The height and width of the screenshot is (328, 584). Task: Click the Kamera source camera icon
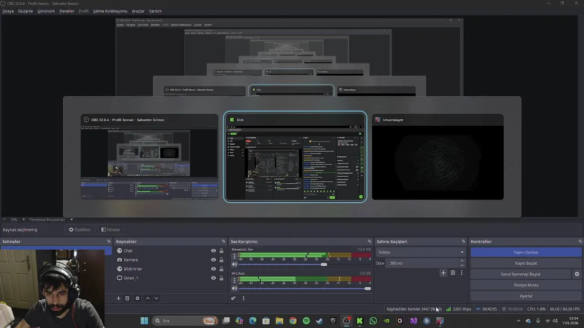[x=120, y=260]
